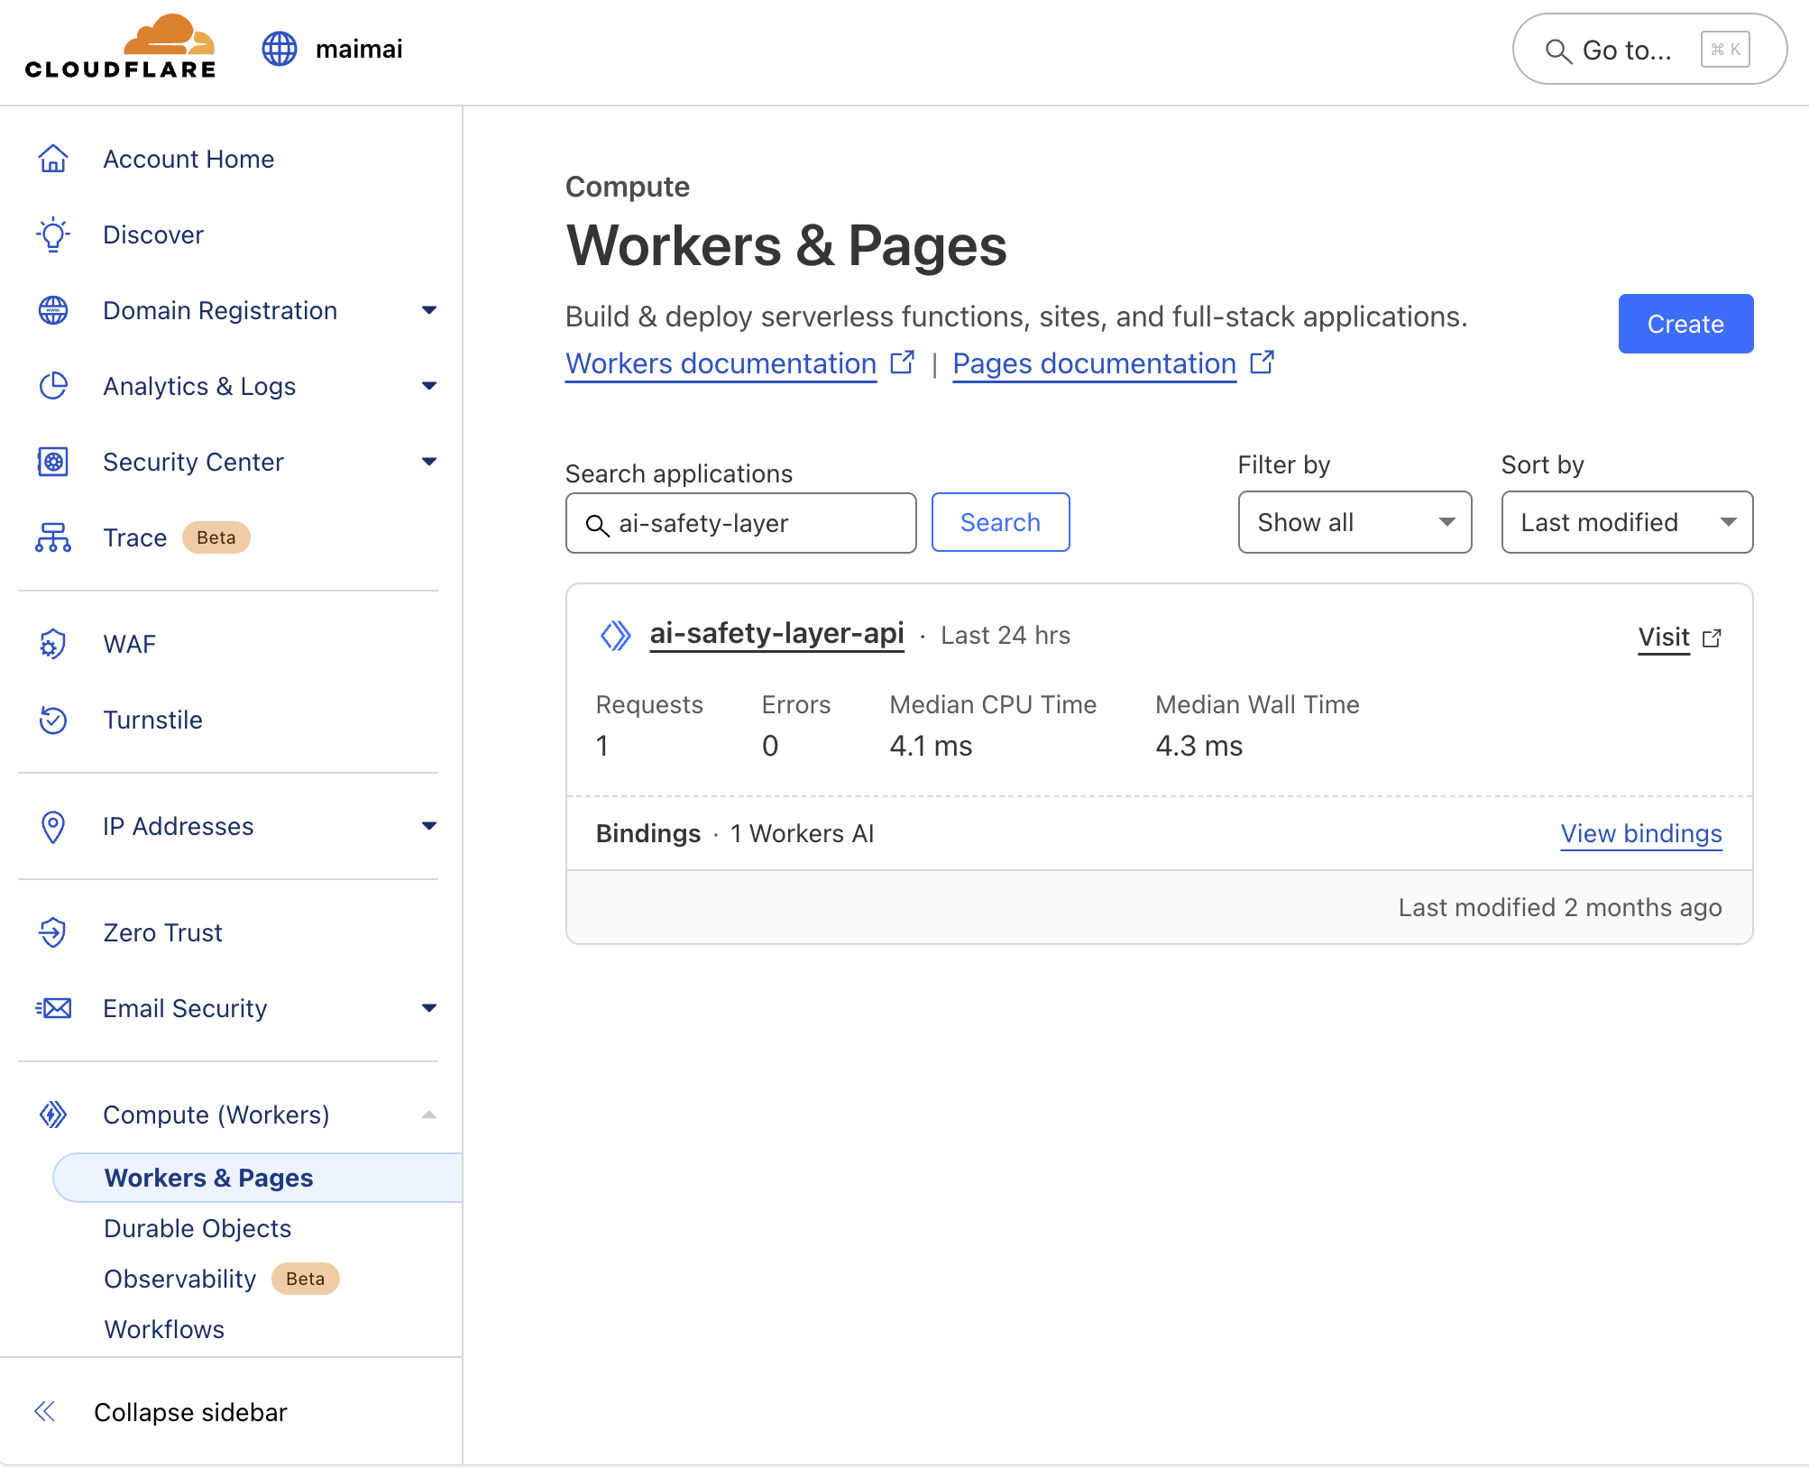Open the Workers documentation link
The height and width of the screenshot is (1468, 1809).
coord(721,363)
